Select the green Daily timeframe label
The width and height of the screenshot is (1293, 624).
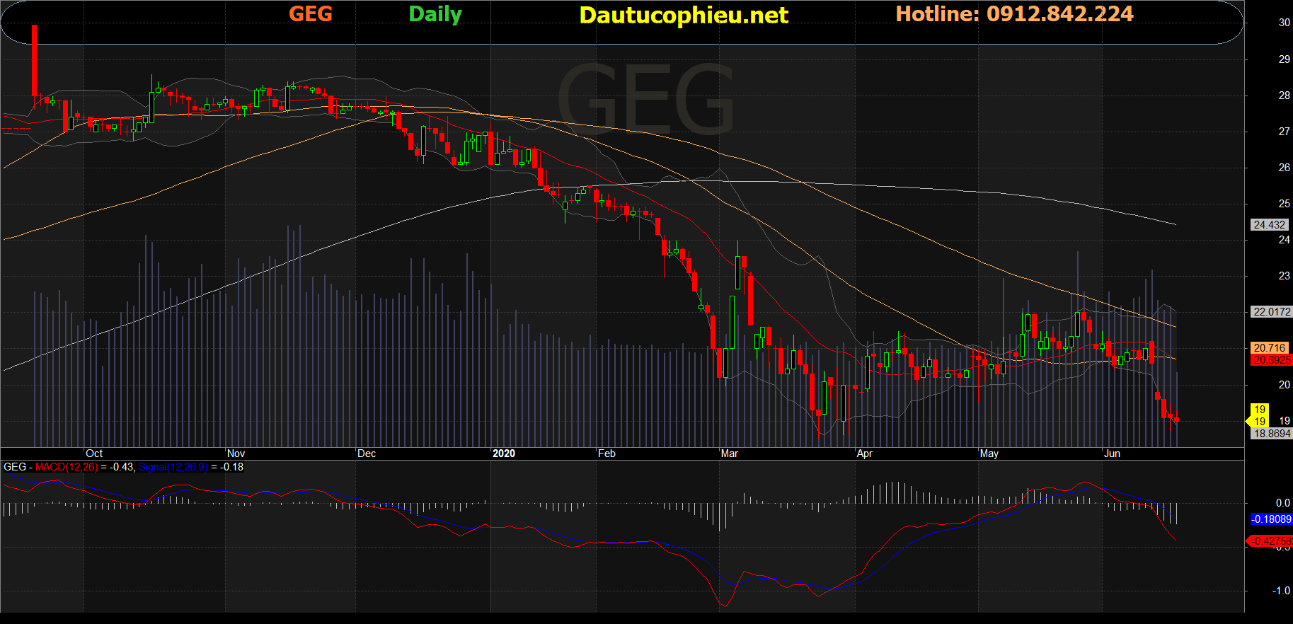[435, 14]
